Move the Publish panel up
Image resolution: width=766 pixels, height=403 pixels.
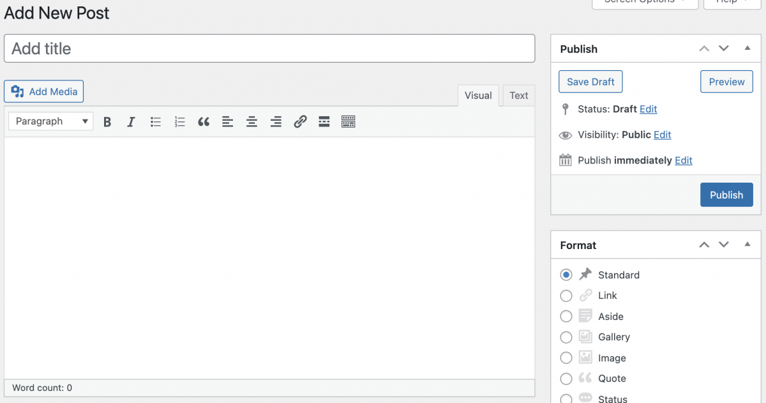[x=704, y=49]
